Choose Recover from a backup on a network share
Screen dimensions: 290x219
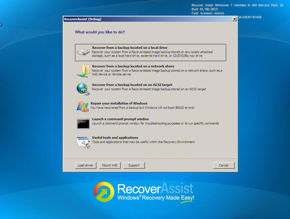click(x=150, y=71)
